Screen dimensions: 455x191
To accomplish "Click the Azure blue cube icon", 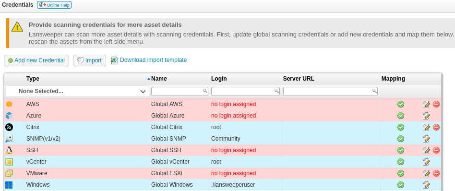I will point(9,116).
